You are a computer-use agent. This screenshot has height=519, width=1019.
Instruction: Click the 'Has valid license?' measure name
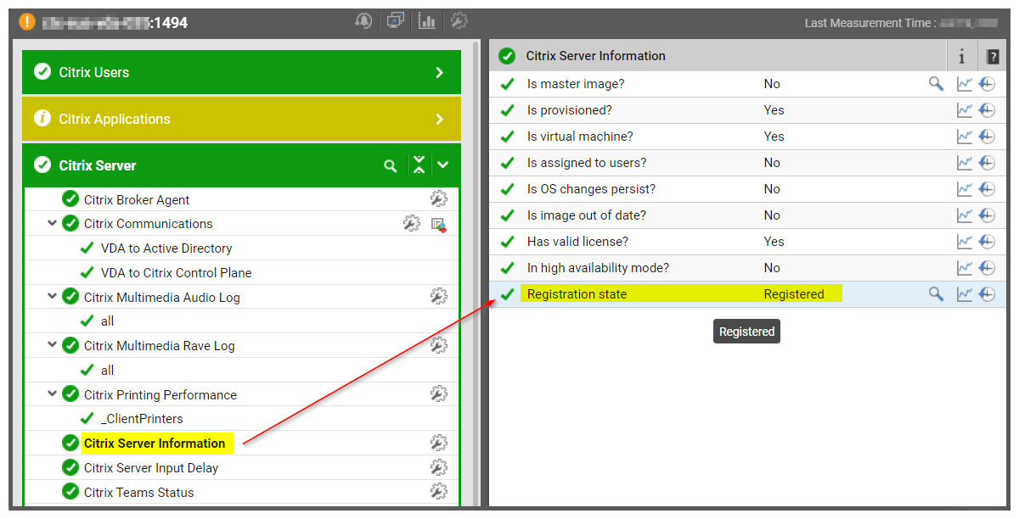pos(577,242)
